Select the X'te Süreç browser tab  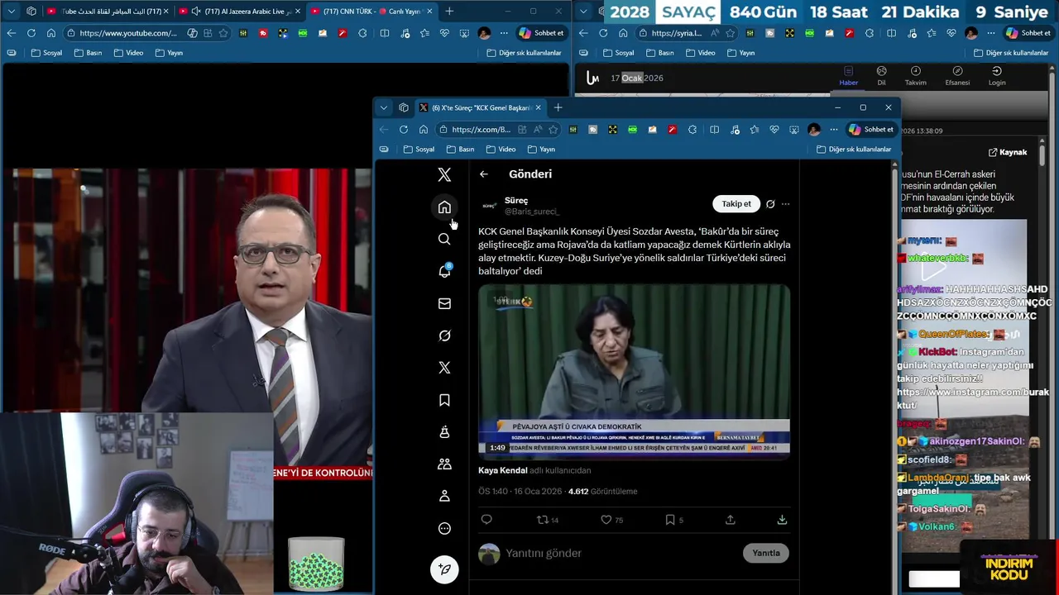coord(479,107)
